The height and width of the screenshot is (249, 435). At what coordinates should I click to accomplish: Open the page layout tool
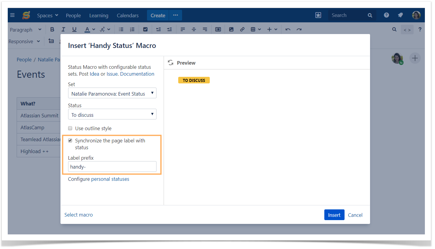click(x=218, y=29)
